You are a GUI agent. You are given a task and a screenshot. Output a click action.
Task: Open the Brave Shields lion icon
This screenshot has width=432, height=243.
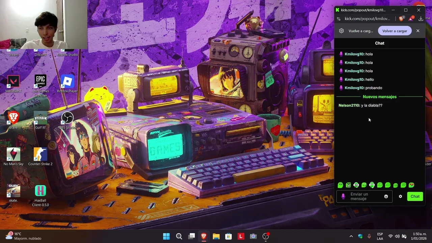tap(401, 19)
